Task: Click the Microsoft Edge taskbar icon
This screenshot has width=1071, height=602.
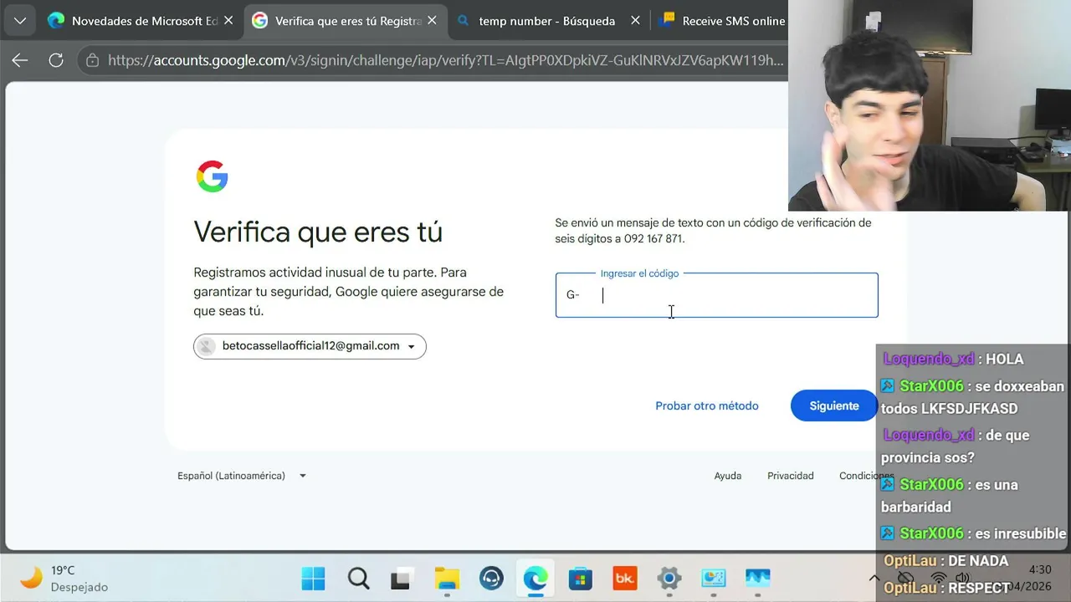Action: coord(535,579)
